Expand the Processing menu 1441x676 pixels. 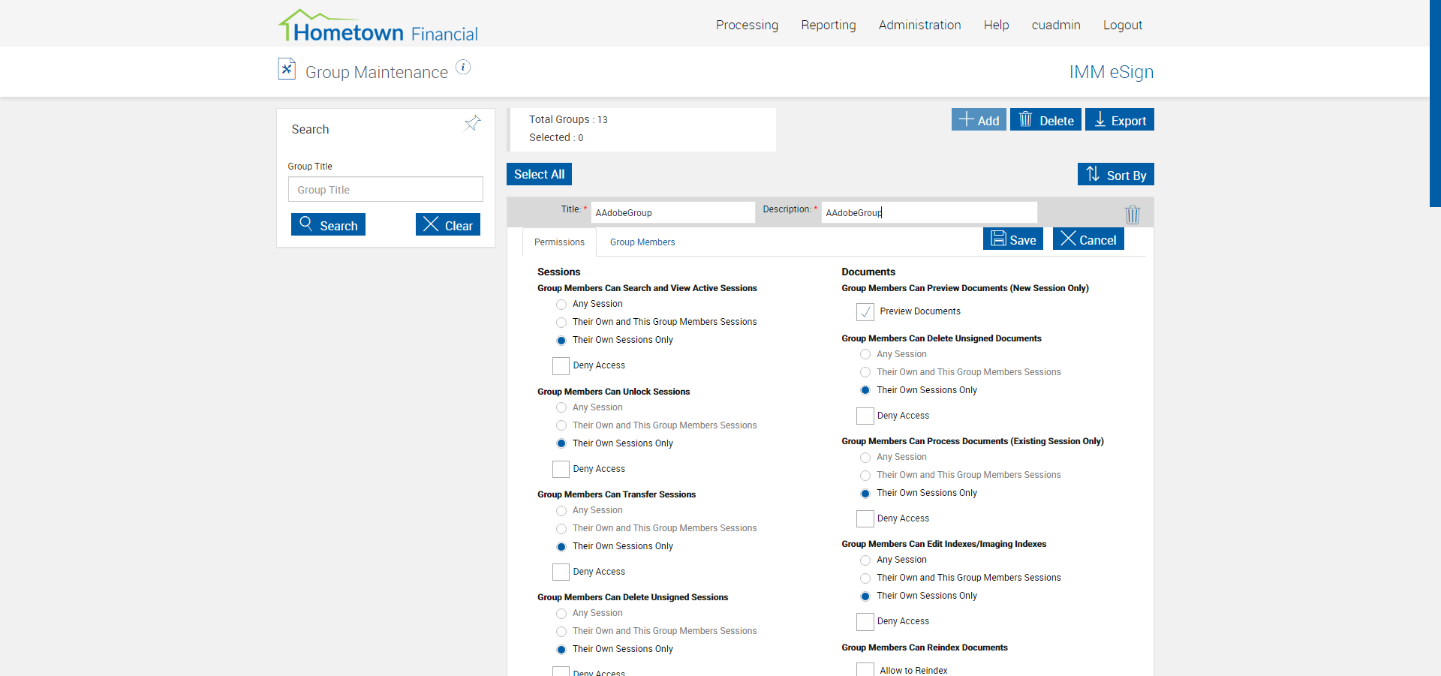(x=747, y=25)
